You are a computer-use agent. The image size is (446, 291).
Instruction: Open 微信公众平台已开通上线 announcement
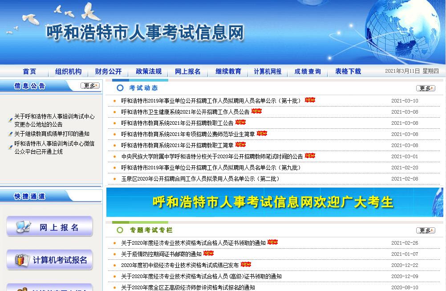click(x=54, y=148)
